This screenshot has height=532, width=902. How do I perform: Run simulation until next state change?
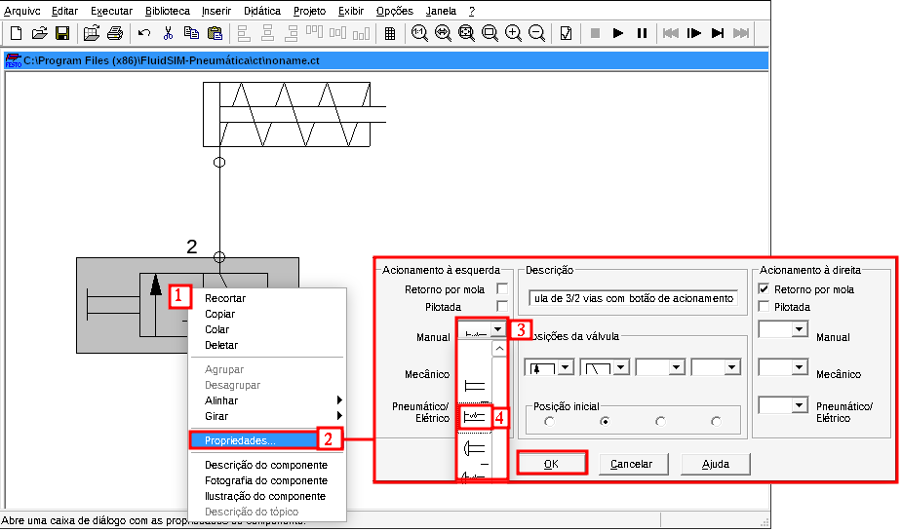[718, 33]
